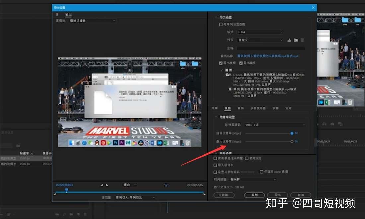
Task: Enable 使用最高渲染质量 checkbox
Action: (215, 158)
